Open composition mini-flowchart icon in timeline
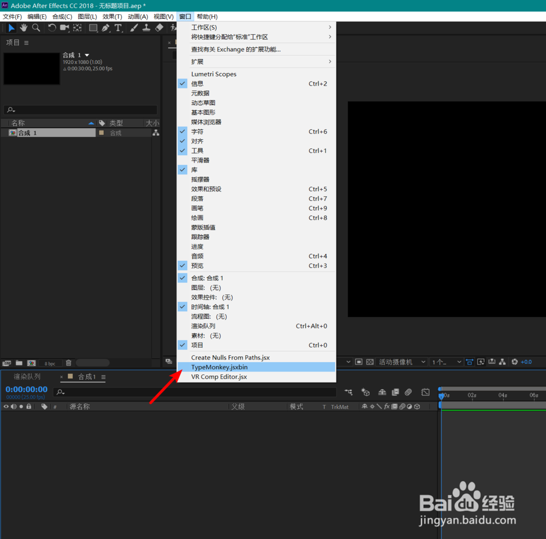 click(x=348, y=392)
